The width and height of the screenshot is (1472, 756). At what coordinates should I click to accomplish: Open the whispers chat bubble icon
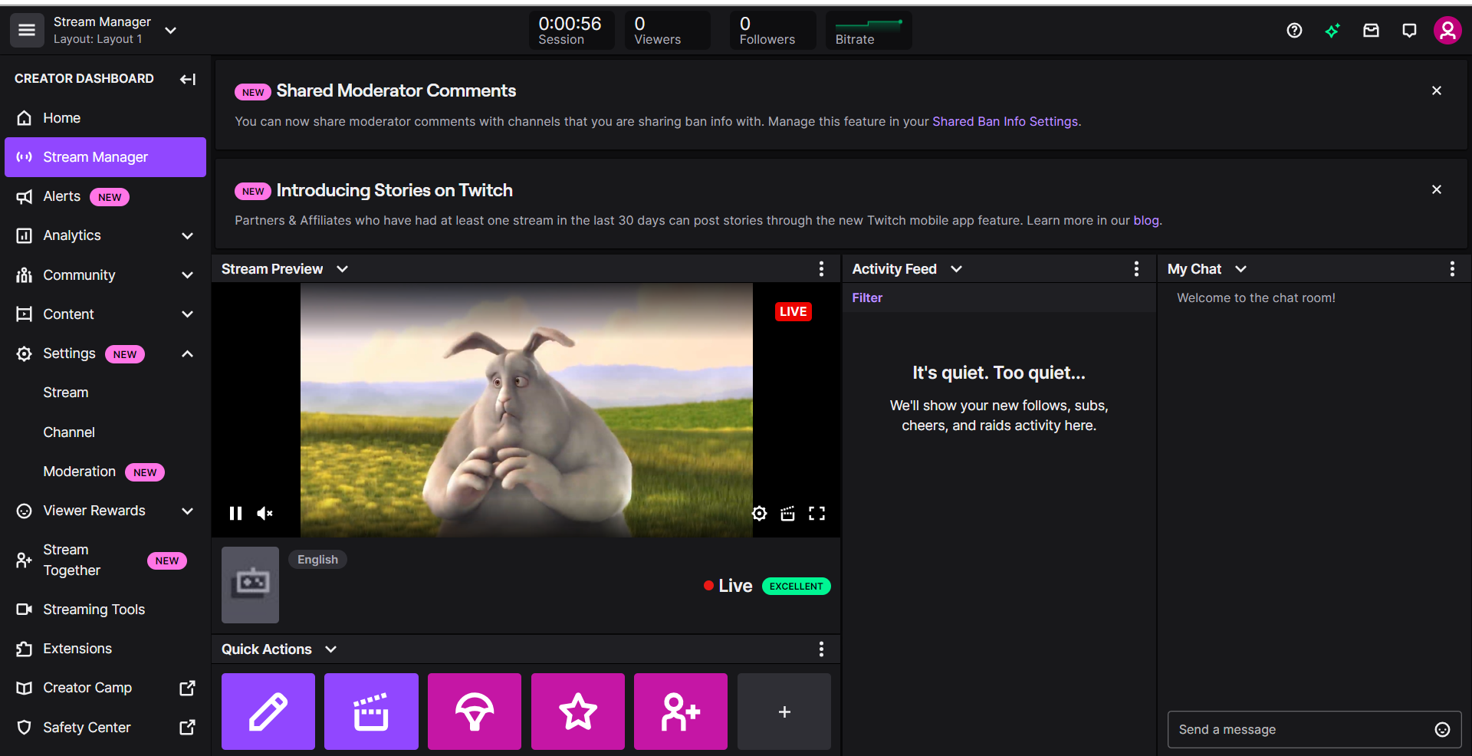pos(1409,31)
